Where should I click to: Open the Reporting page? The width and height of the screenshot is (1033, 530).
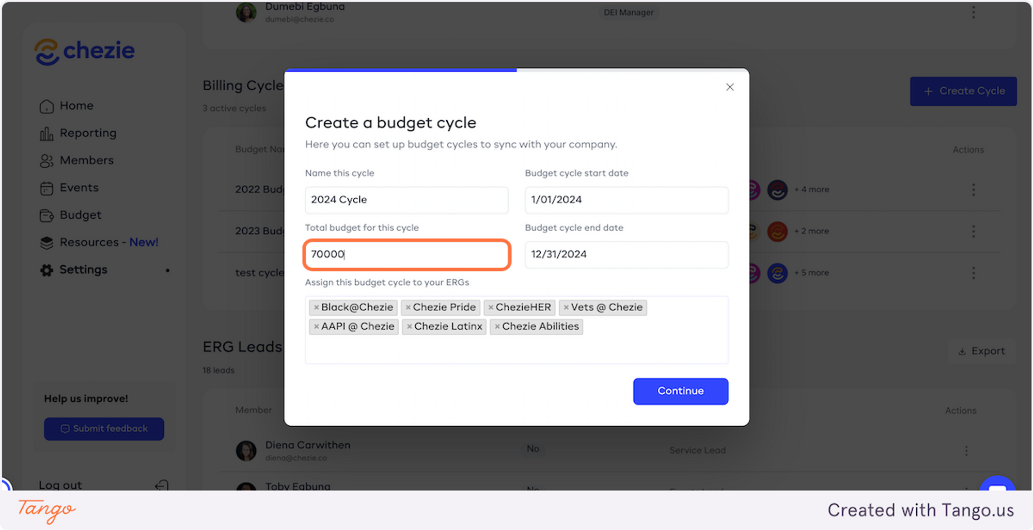[88, 133]
